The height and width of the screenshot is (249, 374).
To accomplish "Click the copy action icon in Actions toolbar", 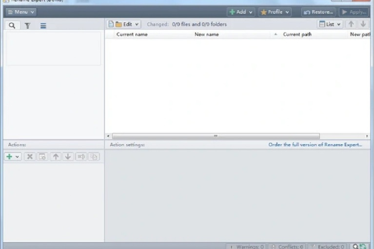I will coord(94,156).
